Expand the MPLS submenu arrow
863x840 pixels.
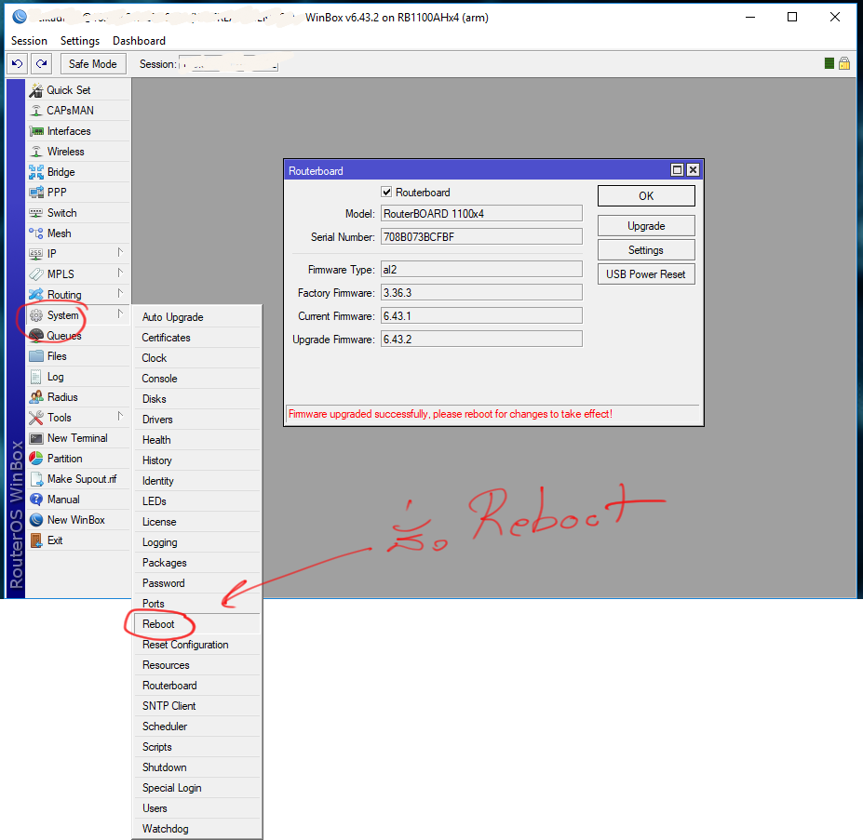[x=120, y=273]
